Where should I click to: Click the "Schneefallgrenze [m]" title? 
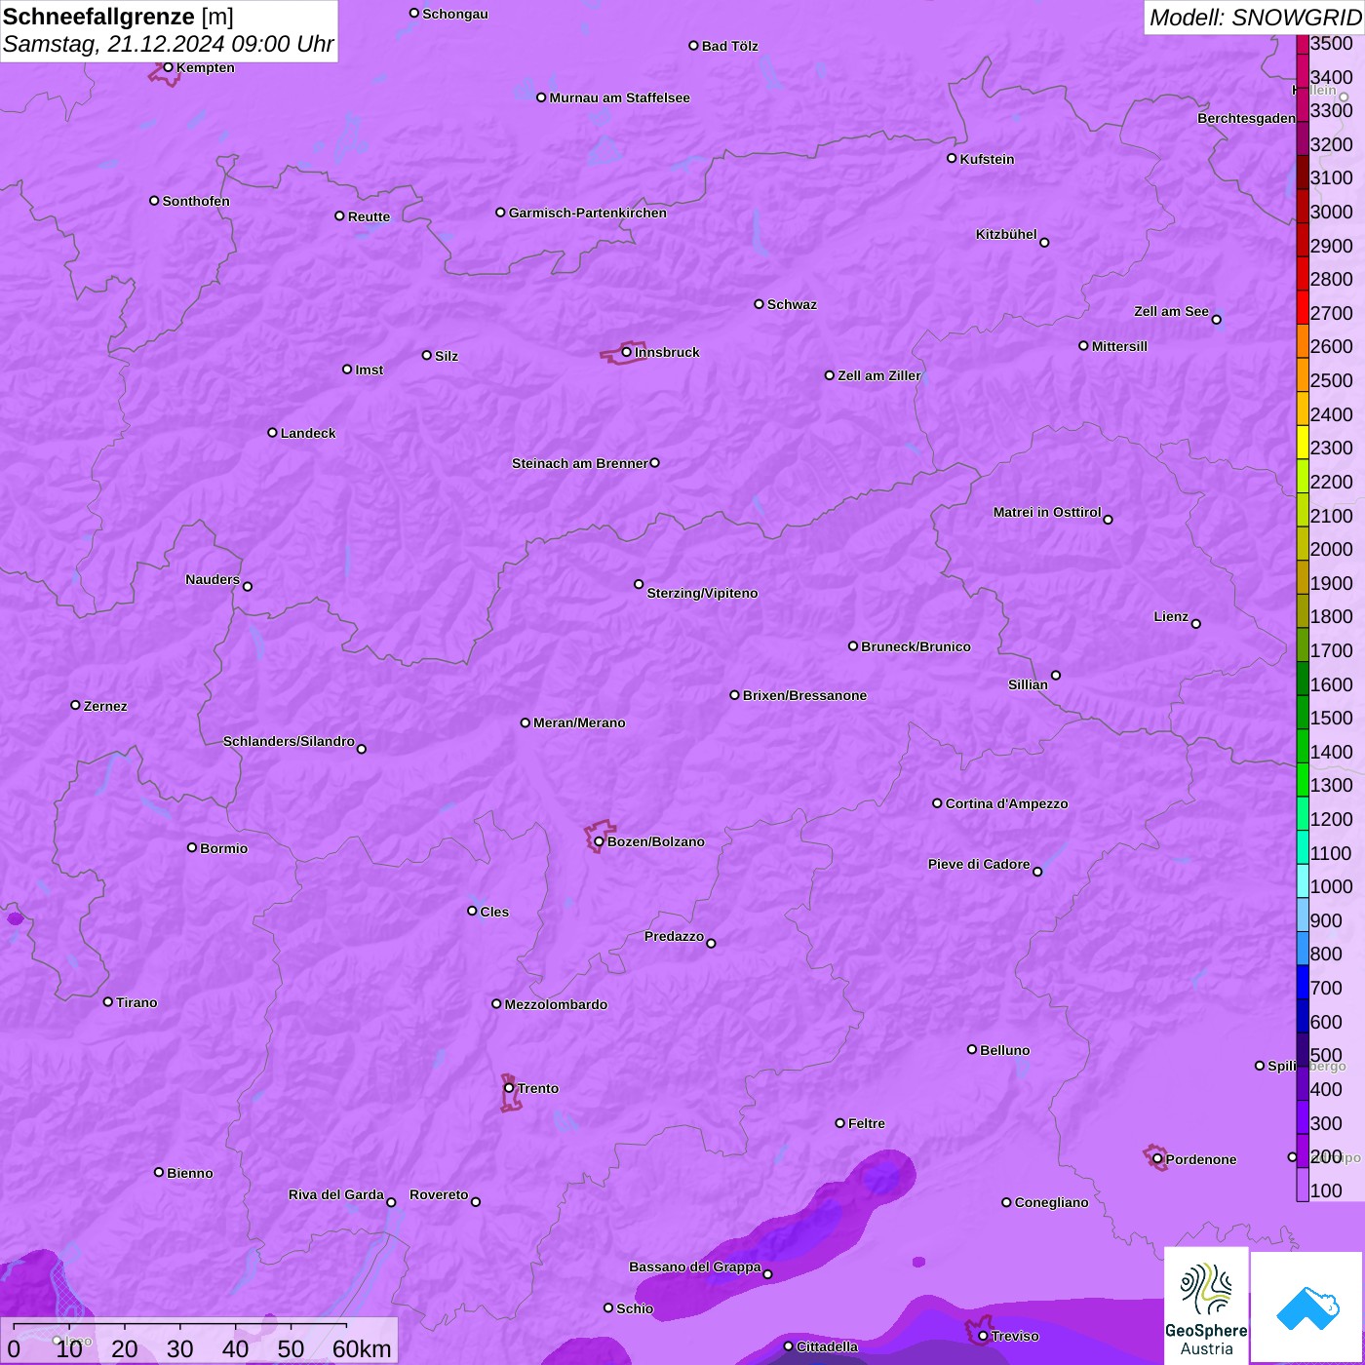coord(118,17)
